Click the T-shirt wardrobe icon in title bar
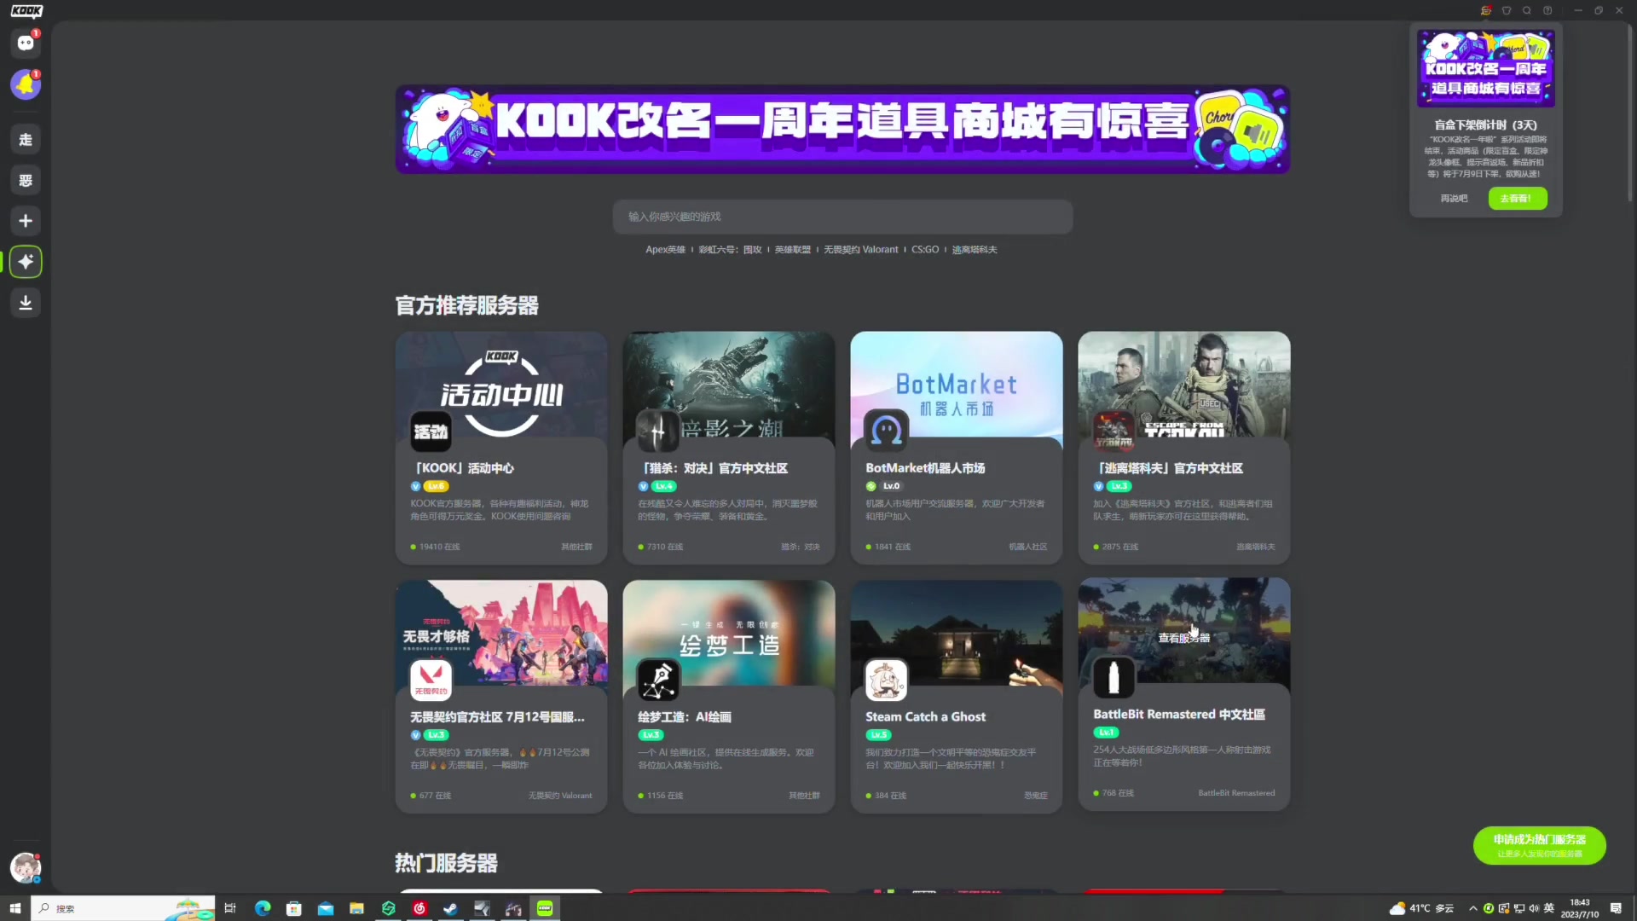Image resolution: width=1637 pixels, height=921 pixels. coord(1507,10)
